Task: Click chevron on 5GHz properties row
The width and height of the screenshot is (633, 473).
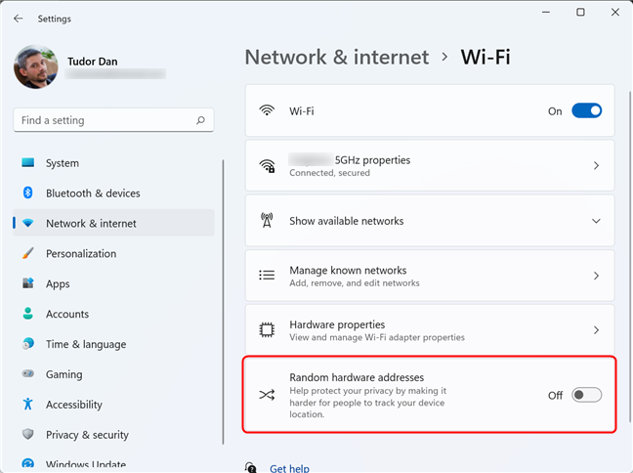Action: [x=596, y=165]
